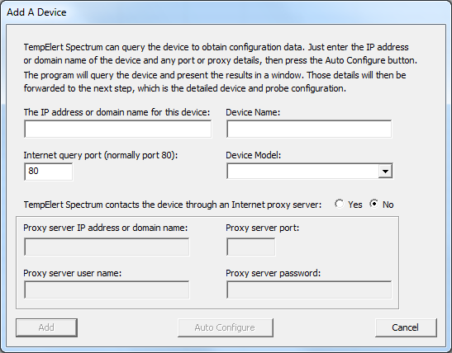Screen dimensions: 452x353
Task: Click the Auto Configure button
Action: [225, 327]
